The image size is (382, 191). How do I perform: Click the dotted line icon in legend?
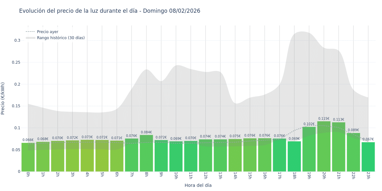pyautogui.click(x=30, y=32)
